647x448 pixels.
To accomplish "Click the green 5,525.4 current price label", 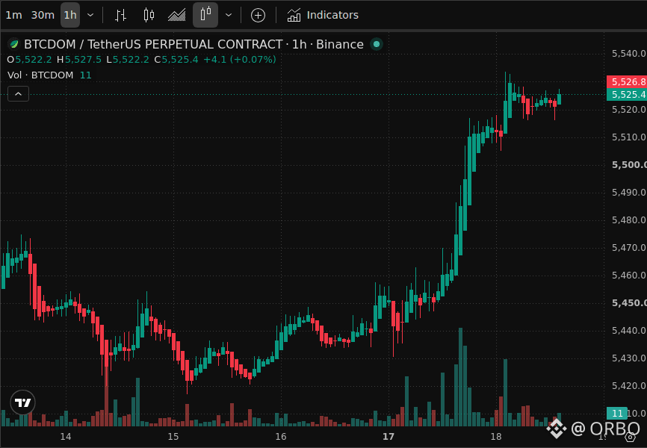I will pyautogui.click(x=627, y=95).
